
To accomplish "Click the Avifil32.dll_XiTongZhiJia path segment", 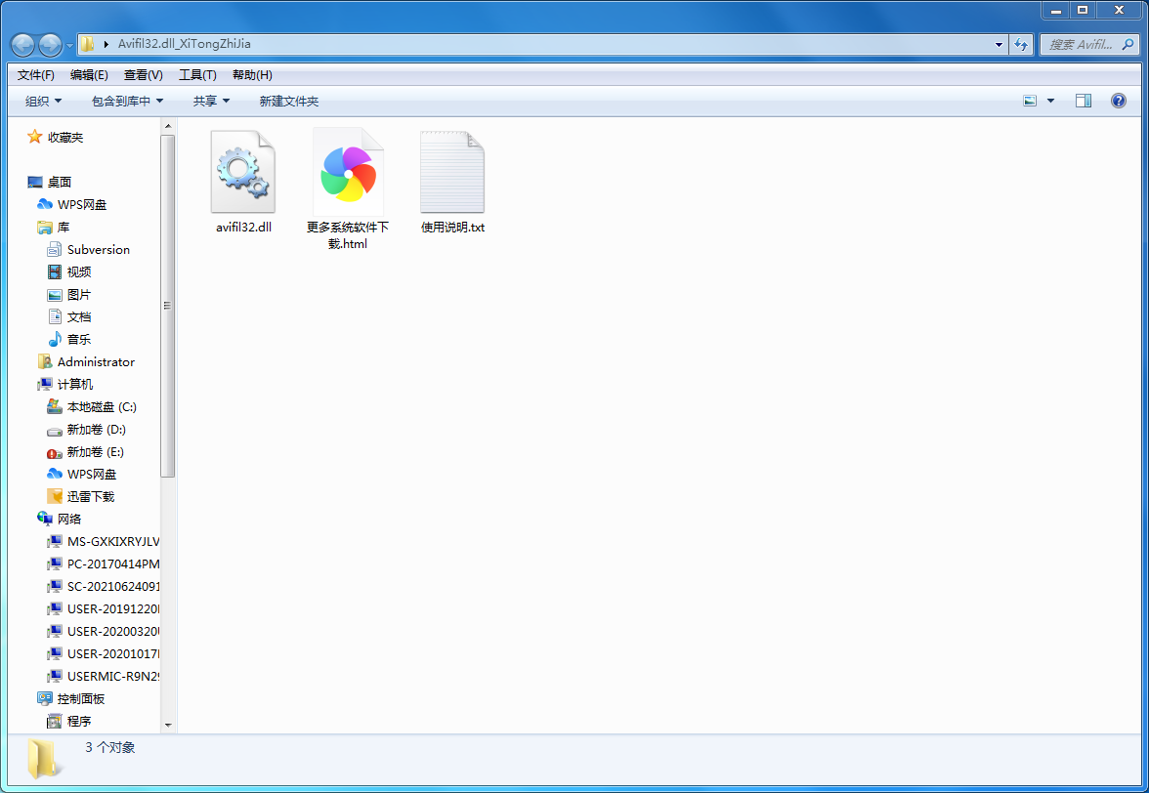I will pos(185,44).
